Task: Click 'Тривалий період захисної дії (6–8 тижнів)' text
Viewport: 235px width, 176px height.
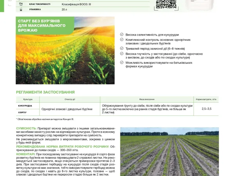Action: click(x=155, y=49)
